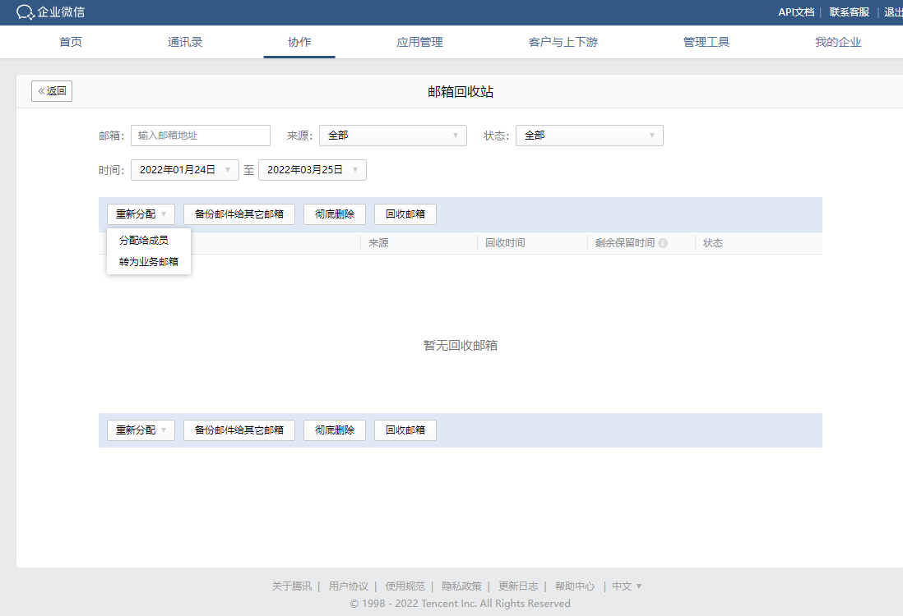
Task: Switch to the 通讯录 tab
Action: pos(185,42)
